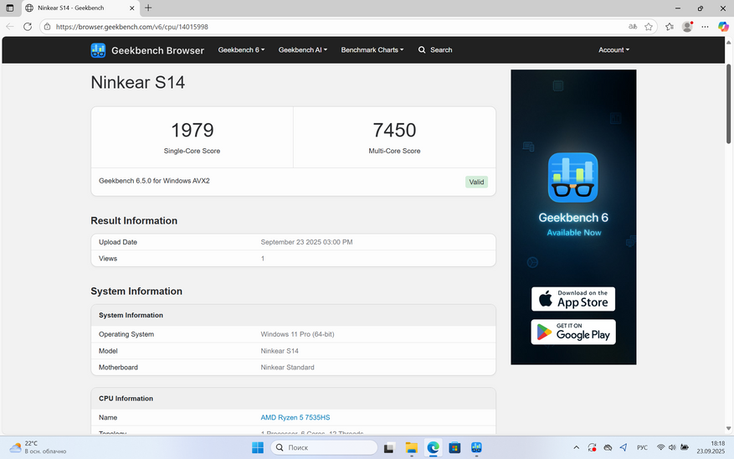Open a new tab with plus button

[x=148, y=8]
